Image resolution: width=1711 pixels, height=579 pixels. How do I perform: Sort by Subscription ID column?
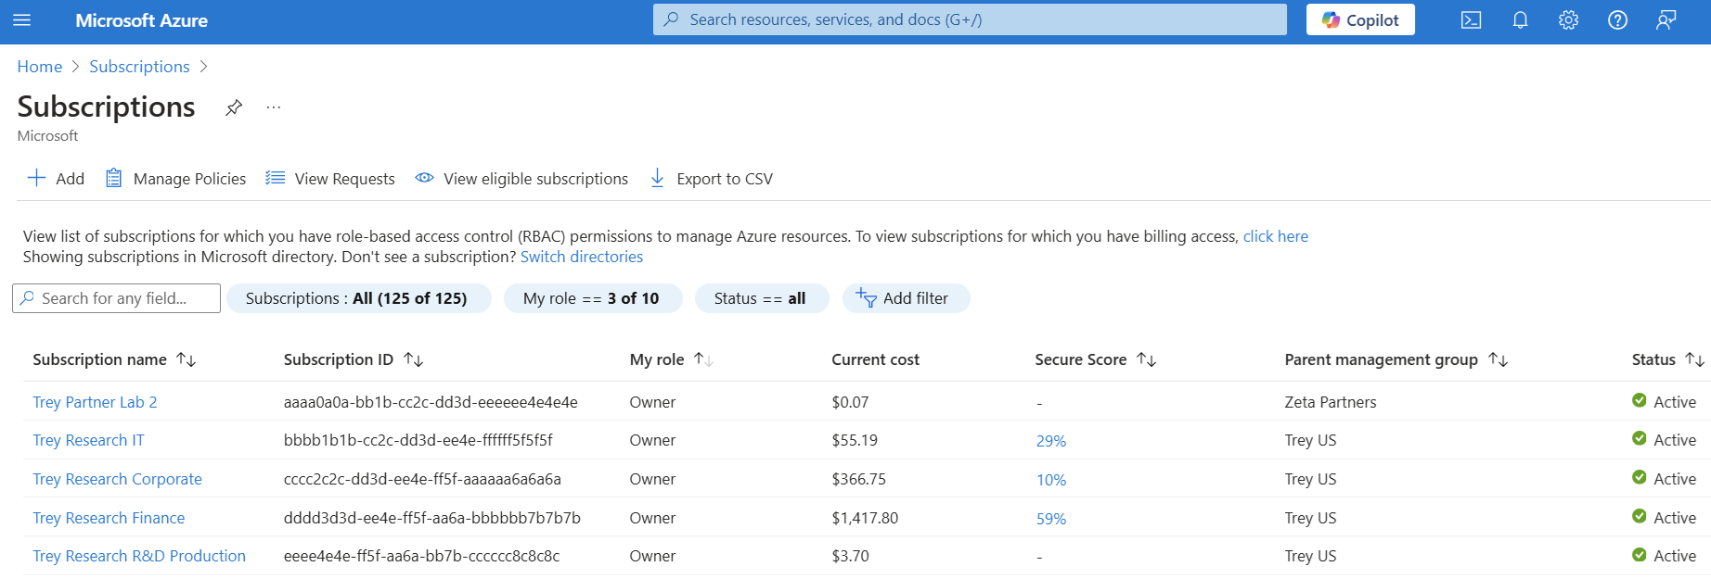tap(354, 359)
